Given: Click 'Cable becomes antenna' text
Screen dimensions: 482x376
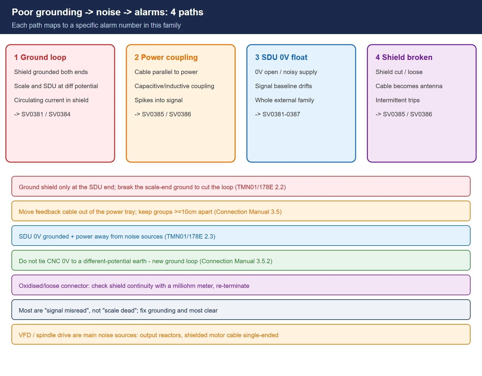Looking at the screenshot, I should tap(409, 86).
